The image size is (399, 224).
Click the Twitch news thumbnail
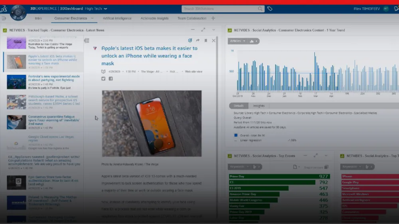click(x=16, y=43)
